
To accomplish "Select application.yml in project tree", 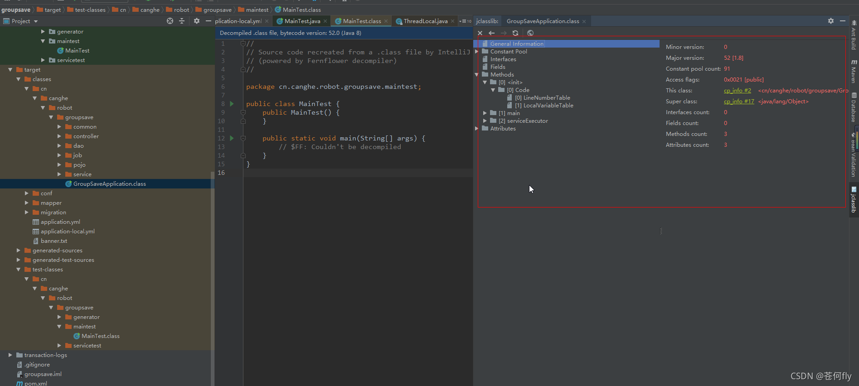I will pyautogui.click(x=60, y=222).
